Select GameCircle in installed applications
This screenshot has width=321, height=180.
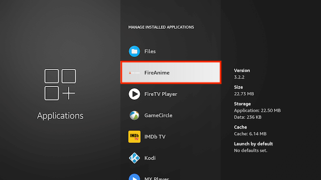click(x=171, y=115)
